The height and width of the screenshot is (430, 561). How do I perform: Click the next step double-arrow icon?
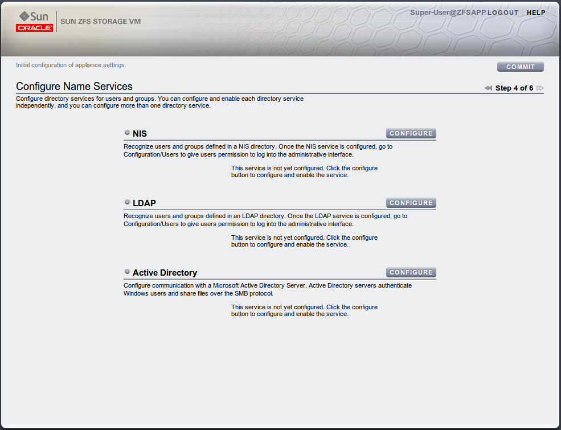pyautogui.click(x=540, y=88)
